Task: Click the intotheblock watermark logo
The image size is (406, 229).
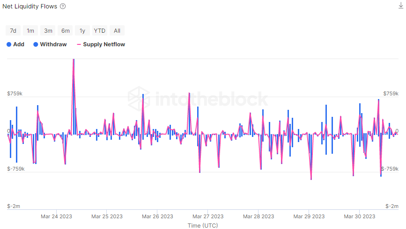Action: 198,99
